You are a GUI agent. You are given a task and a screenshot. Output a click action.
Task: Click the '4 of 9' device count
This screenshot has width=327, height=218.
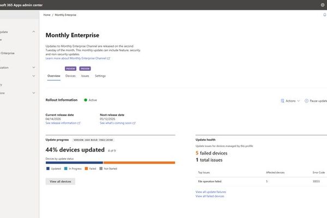click(112, 150)
